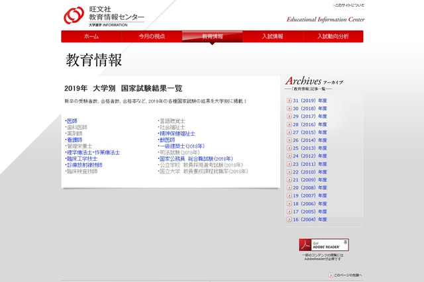
Task: Click arrow icon beside 28 (2016) 年度
Action: click(x=289, y=124)
